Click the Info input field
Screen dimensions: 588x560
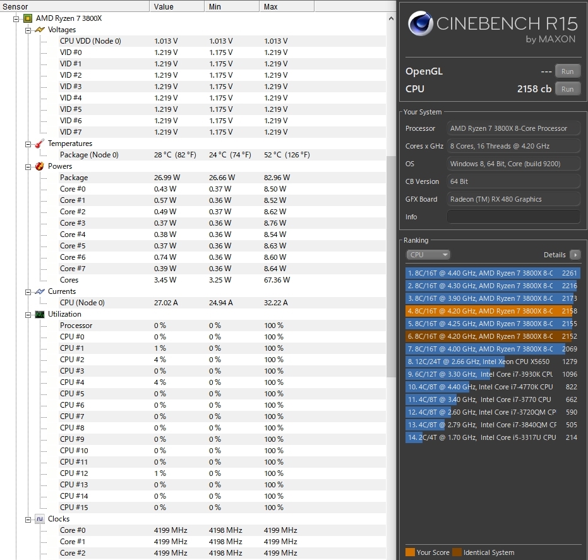[x=513, y=217]
